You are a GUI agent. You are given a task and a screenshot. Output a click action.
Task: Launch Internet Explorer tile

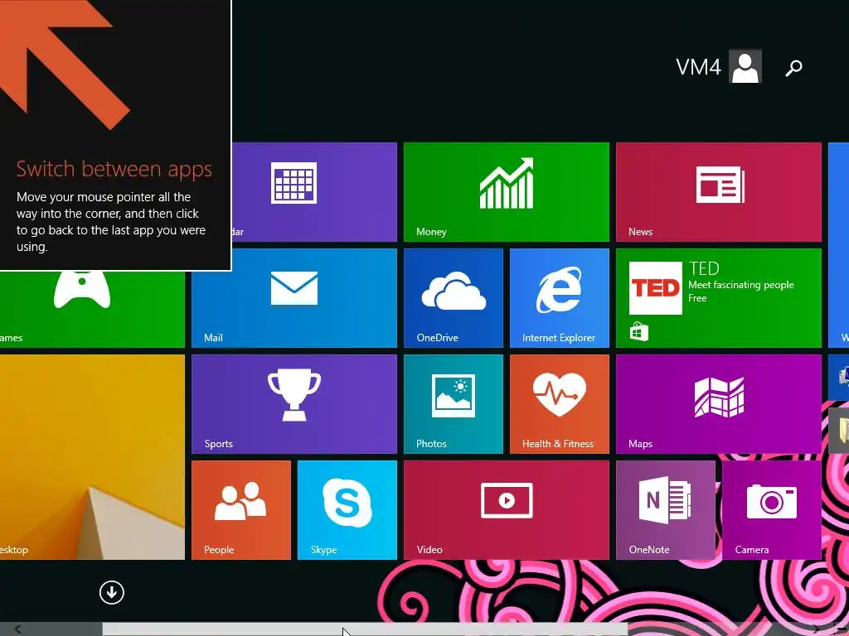560,298
